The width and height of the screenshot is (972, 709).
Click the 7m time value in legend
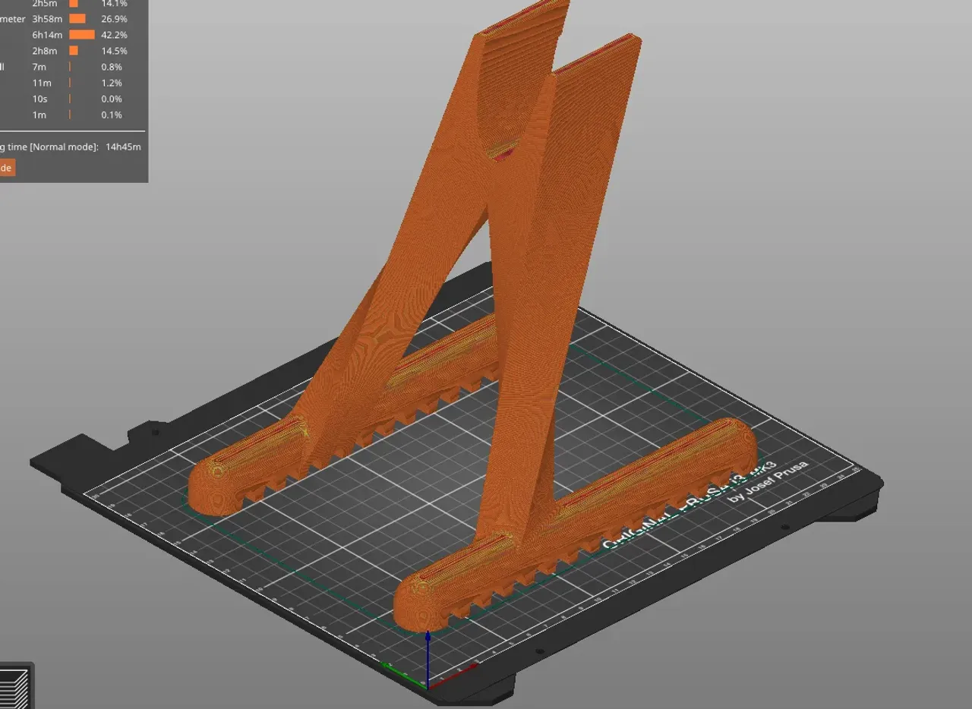click(39, 67)
